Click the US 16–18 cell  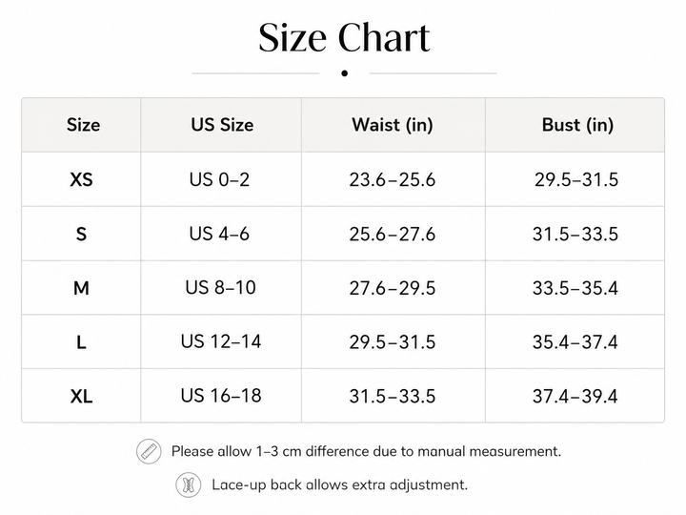click(221, 396)
